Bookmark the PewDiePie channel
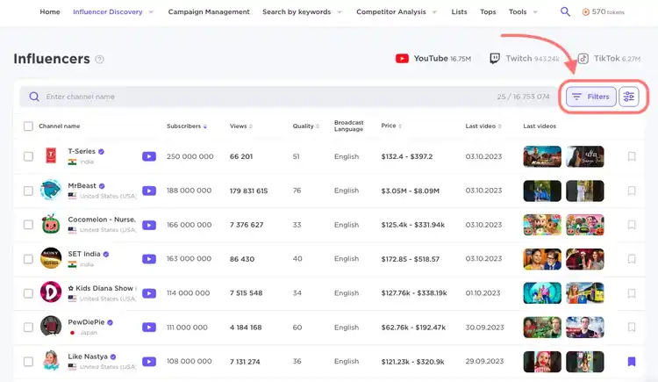 coord(632,327)
